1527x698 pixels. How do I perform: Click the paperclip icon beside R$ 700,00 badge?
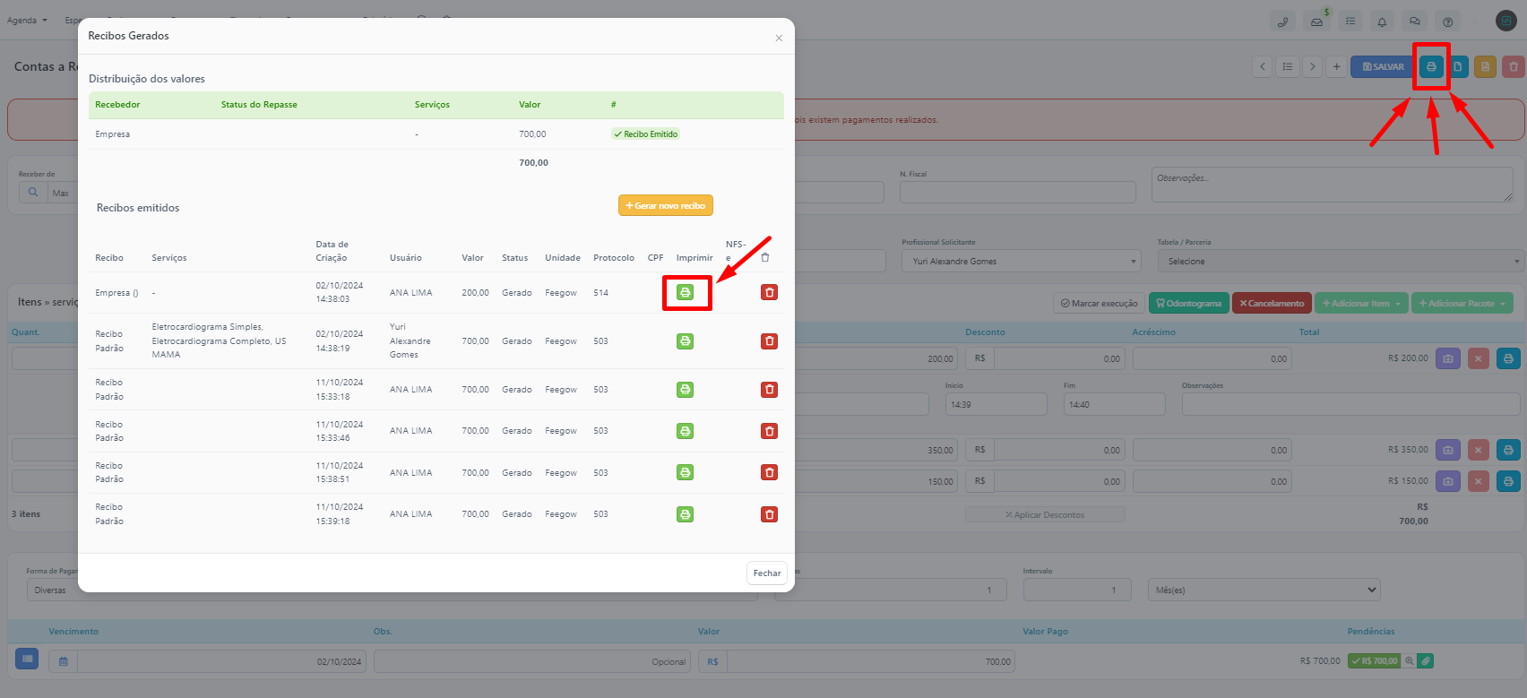[x=1426, y=660]
